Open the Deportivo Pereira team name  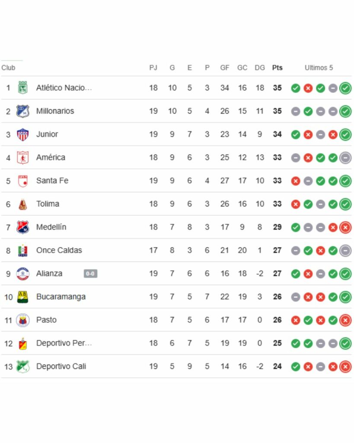tap(64, 343)
